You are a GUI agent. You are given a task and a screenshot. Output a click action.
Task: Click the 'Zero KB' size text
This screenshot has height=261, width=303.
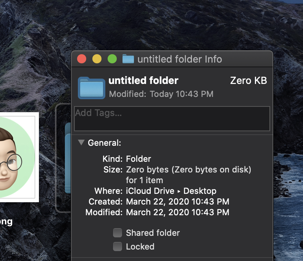[x=248, y=81]
